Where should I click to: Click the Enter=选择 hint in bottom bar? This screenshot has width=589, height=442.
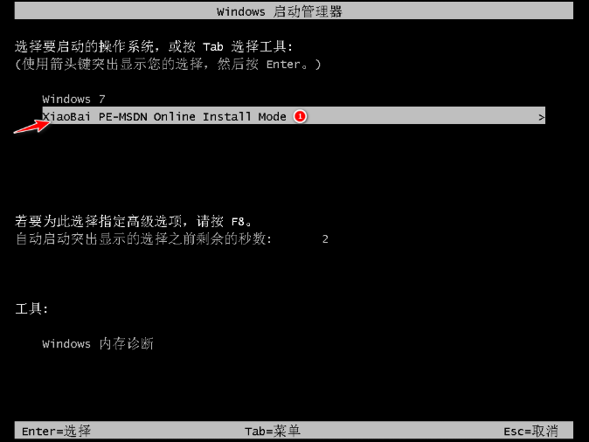point(56,432)
